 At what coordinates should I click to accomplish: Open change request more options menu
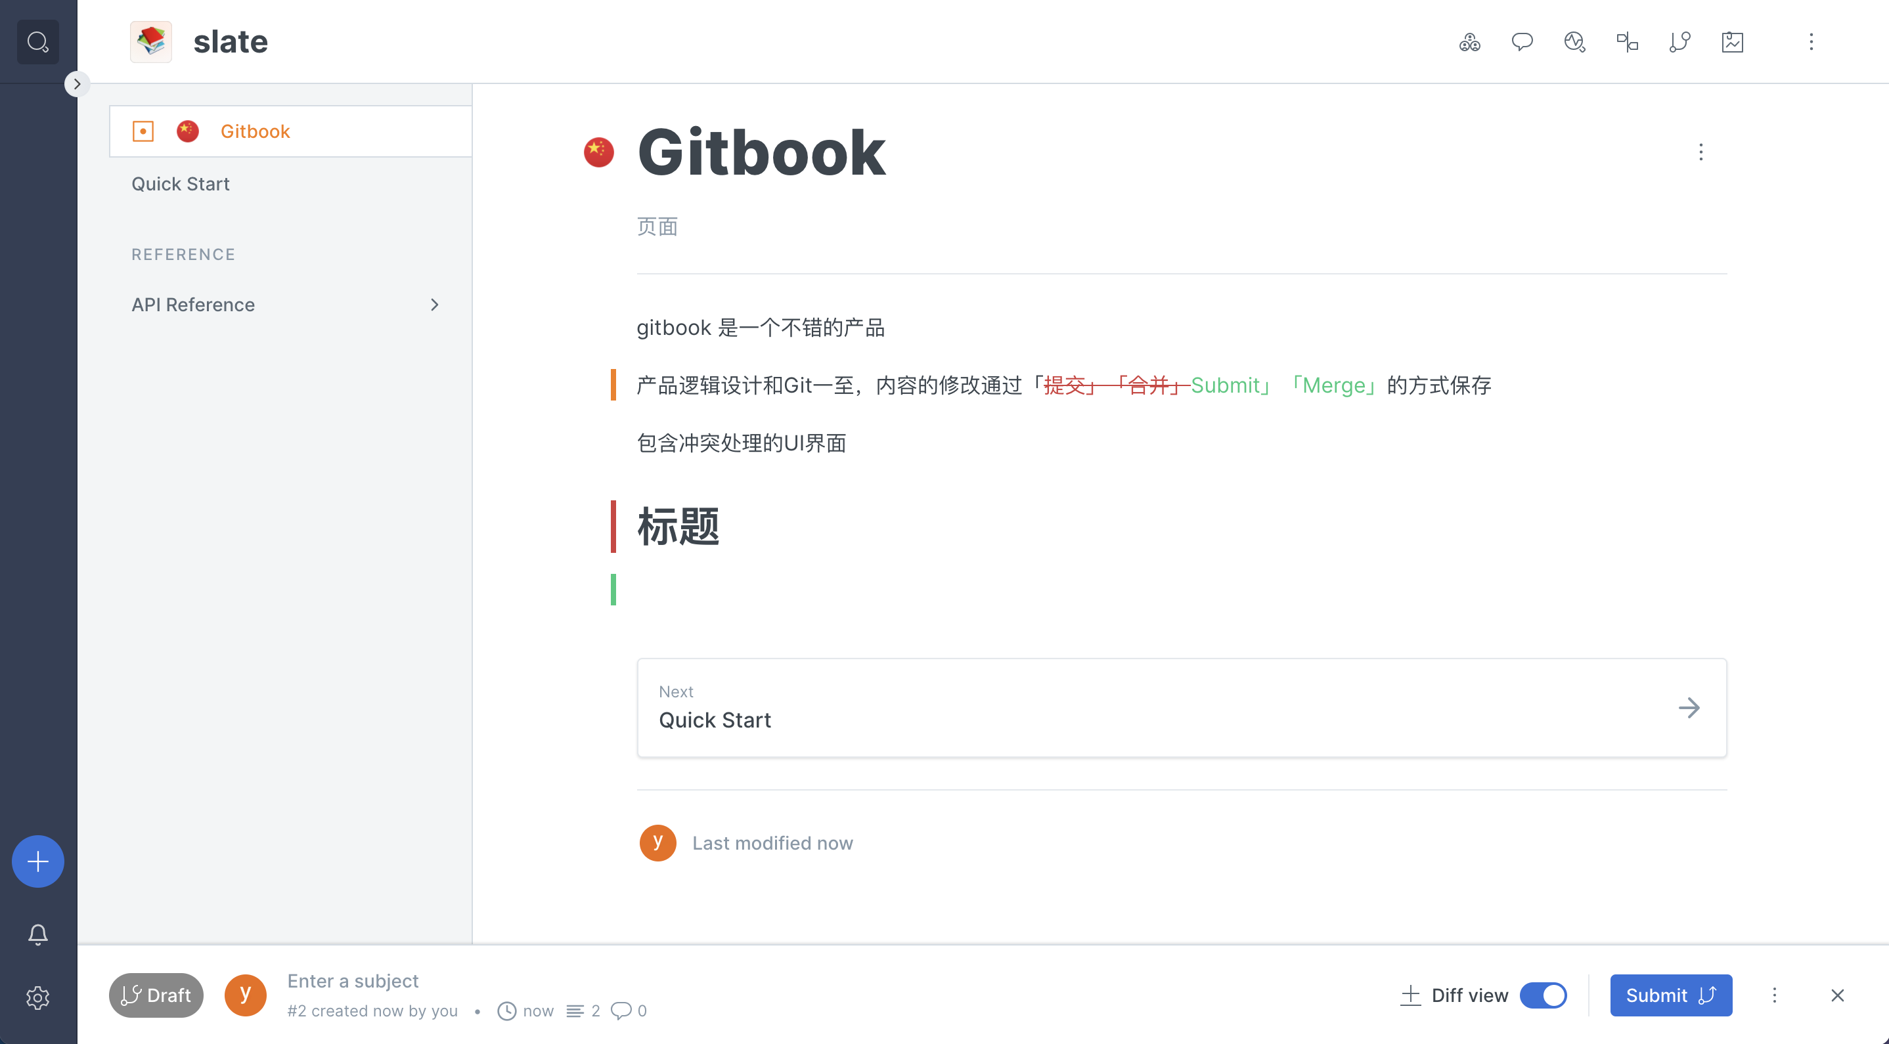tap(1774, 995)
